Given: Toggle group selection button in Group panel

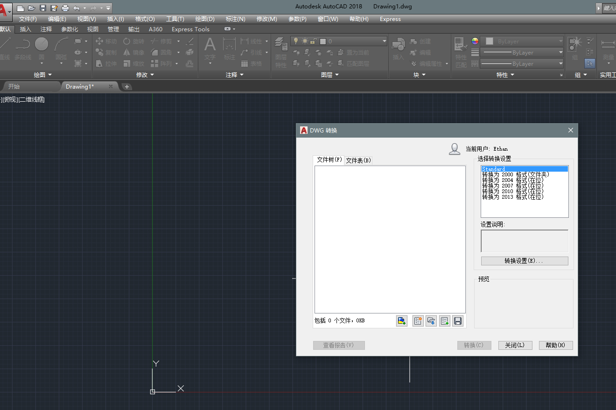Looking at the screenshot, I should tap(589, 63).
